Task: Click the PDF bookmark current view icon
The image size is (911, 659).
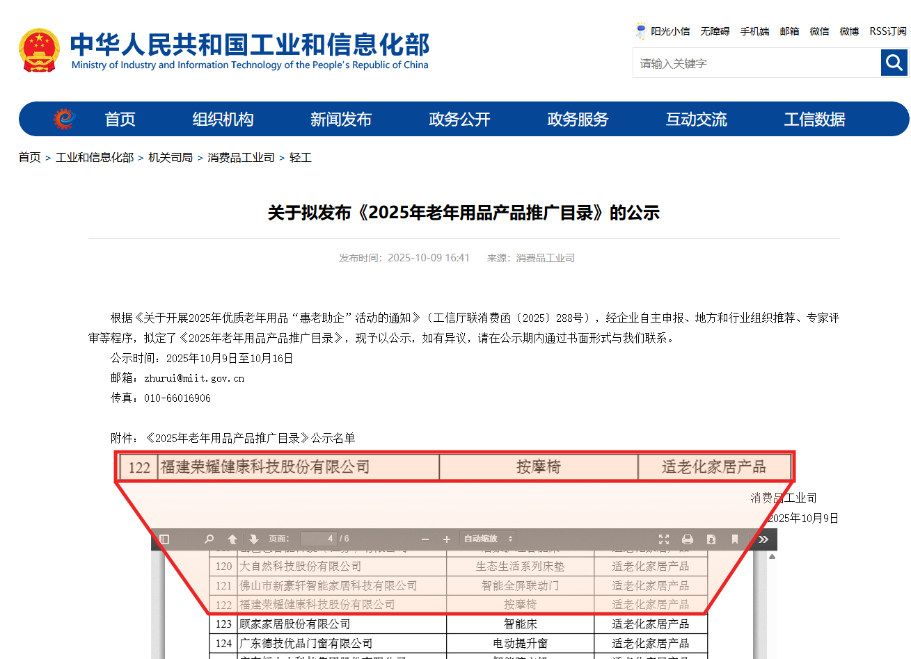Action: click(x=735, y=539)
